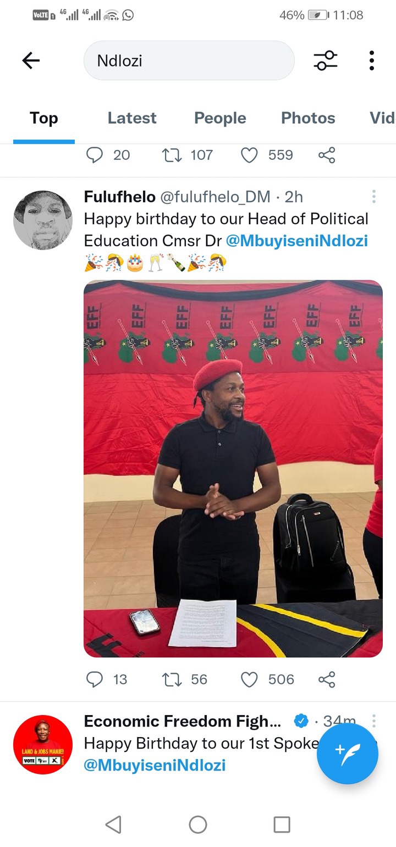Share the tweet with 559 likes
This screenshot has width=396, height=847.
tap(327, 155)
